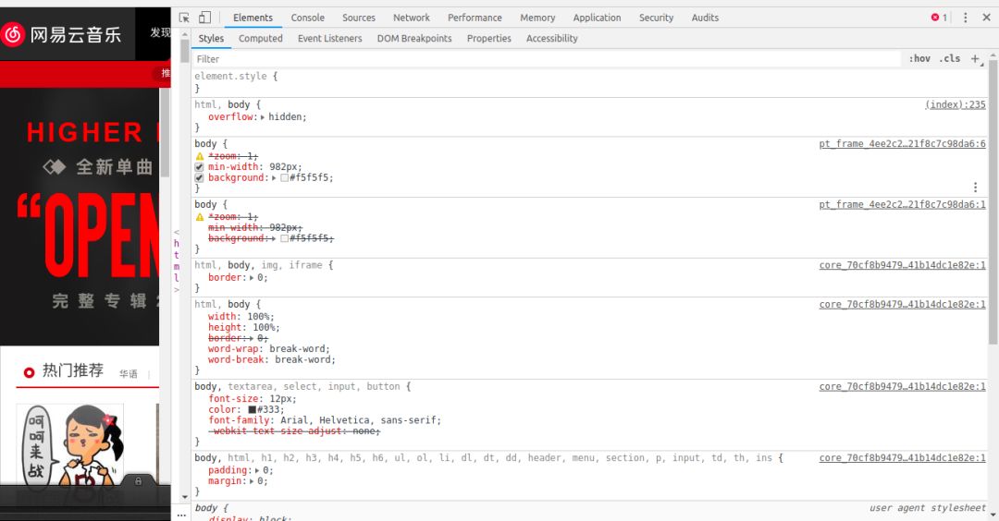Click the lock icon on player bar

tap(138, 481)
